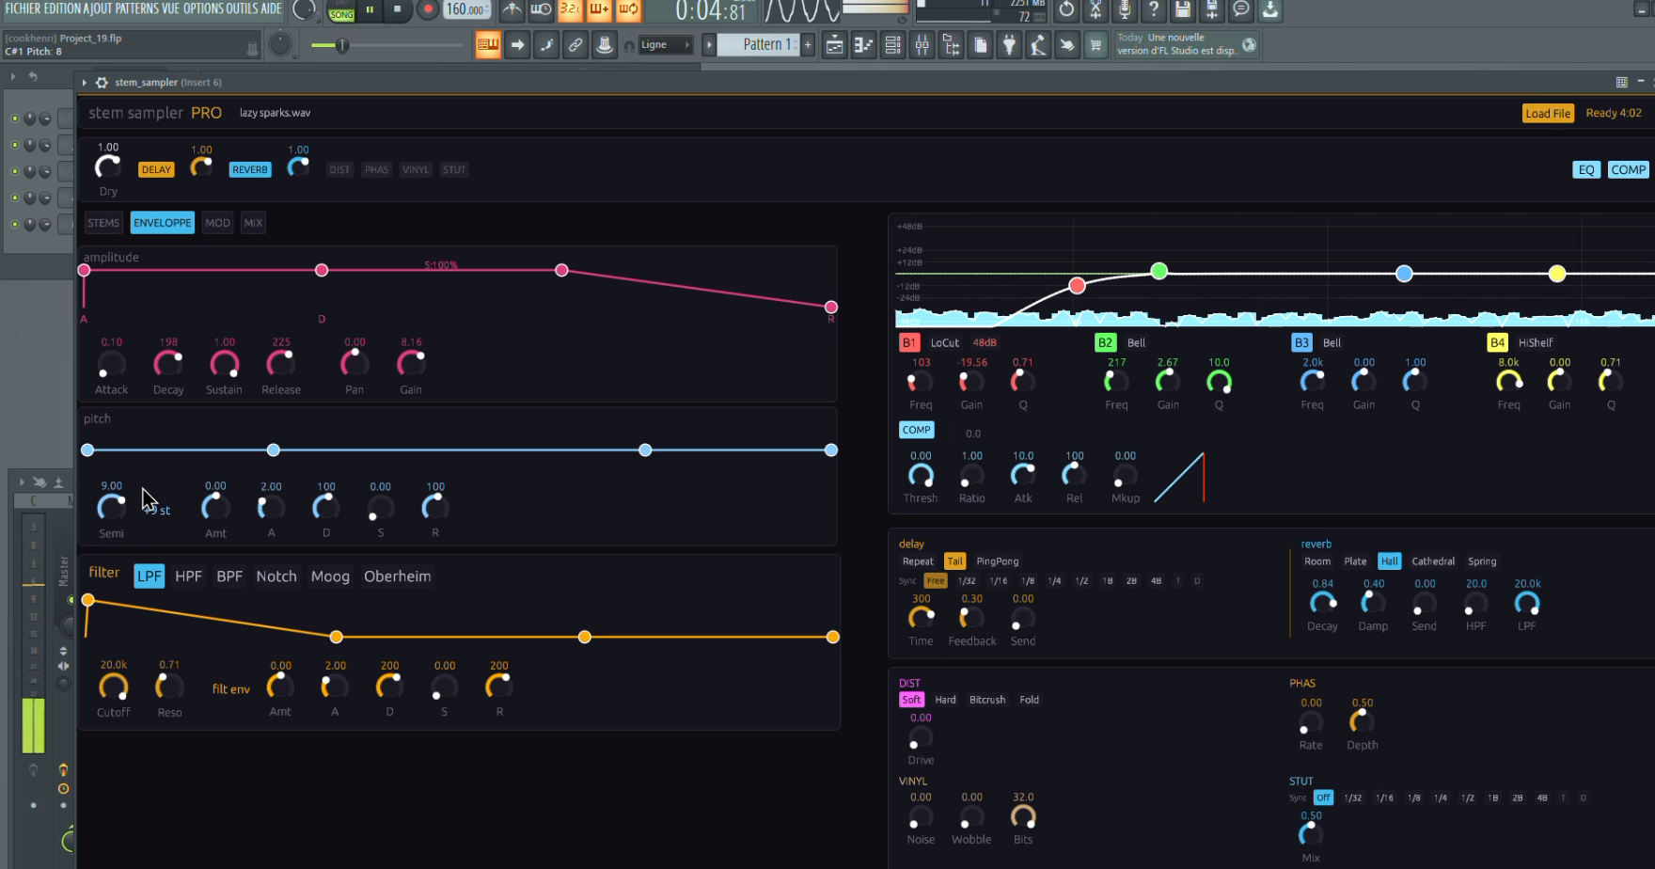This screenshot has height=869, width=1655.
Task: Click the main volume slider handle
Action: 342,45
